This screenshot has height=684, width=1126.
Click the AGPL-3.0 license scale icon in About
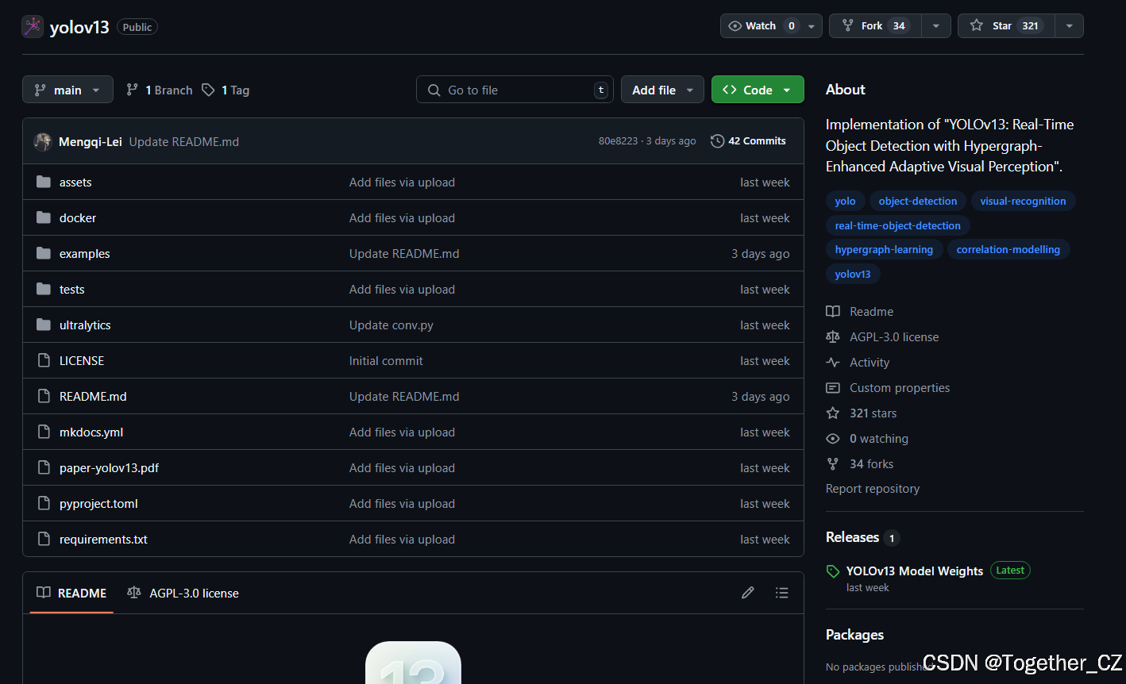[832, 336]
